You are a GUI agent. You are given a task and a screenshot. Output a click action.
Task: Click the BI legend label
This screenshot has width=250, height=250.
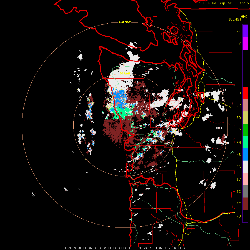[x=238, y=204]
